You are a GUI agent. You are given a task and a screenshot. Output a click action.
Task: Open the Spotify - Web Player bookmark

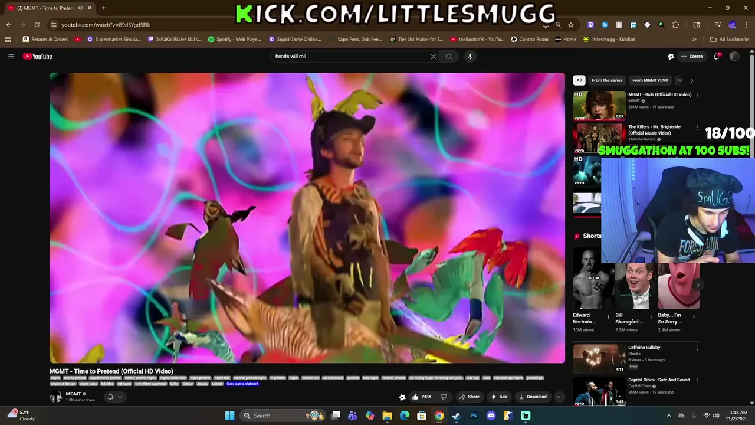[234, 40]
